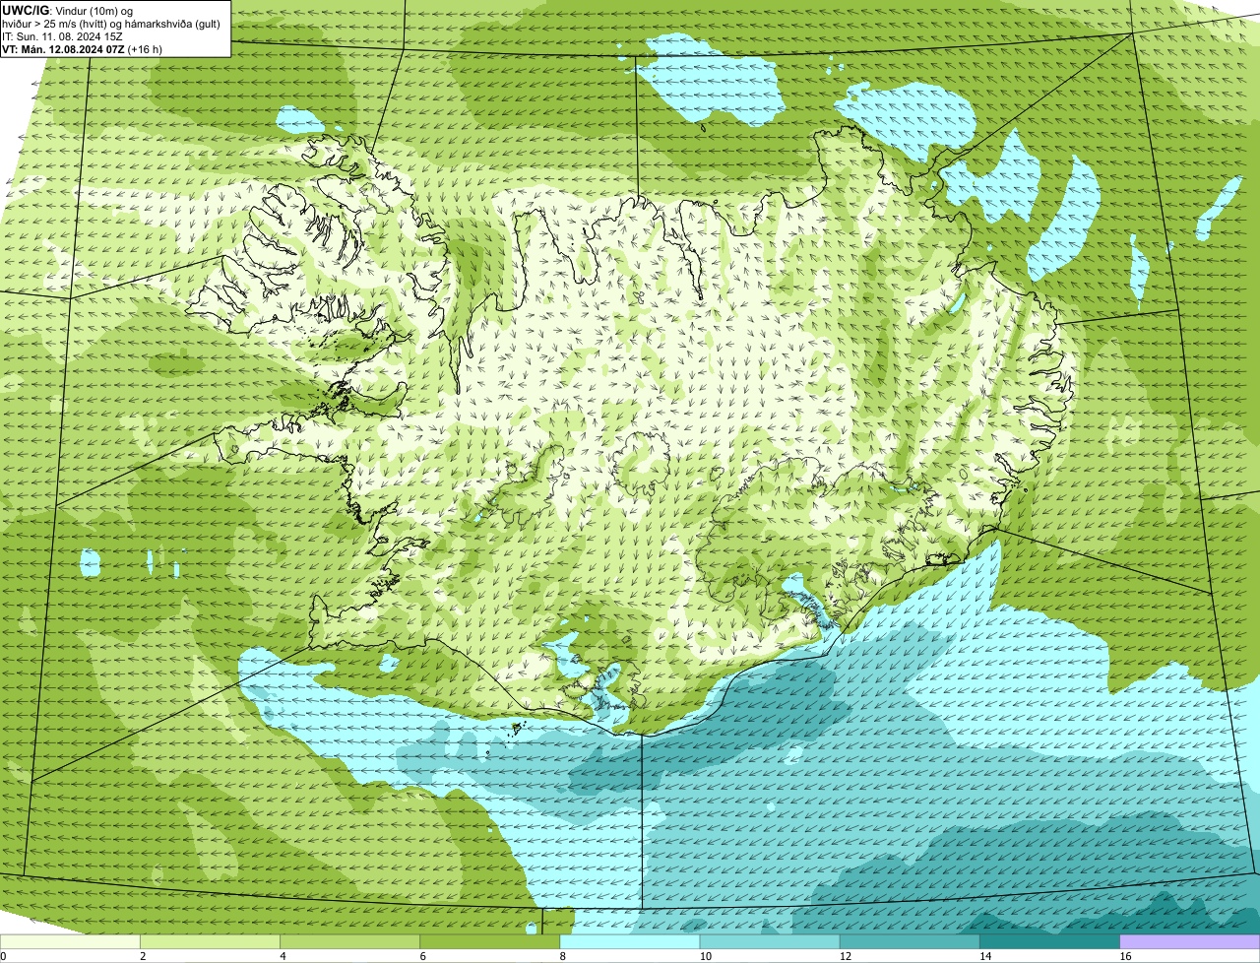Click the "IT: Sun. 11. 08. 2024 15Z" line
The image size is (1260, 963).
tap(63, 35)
